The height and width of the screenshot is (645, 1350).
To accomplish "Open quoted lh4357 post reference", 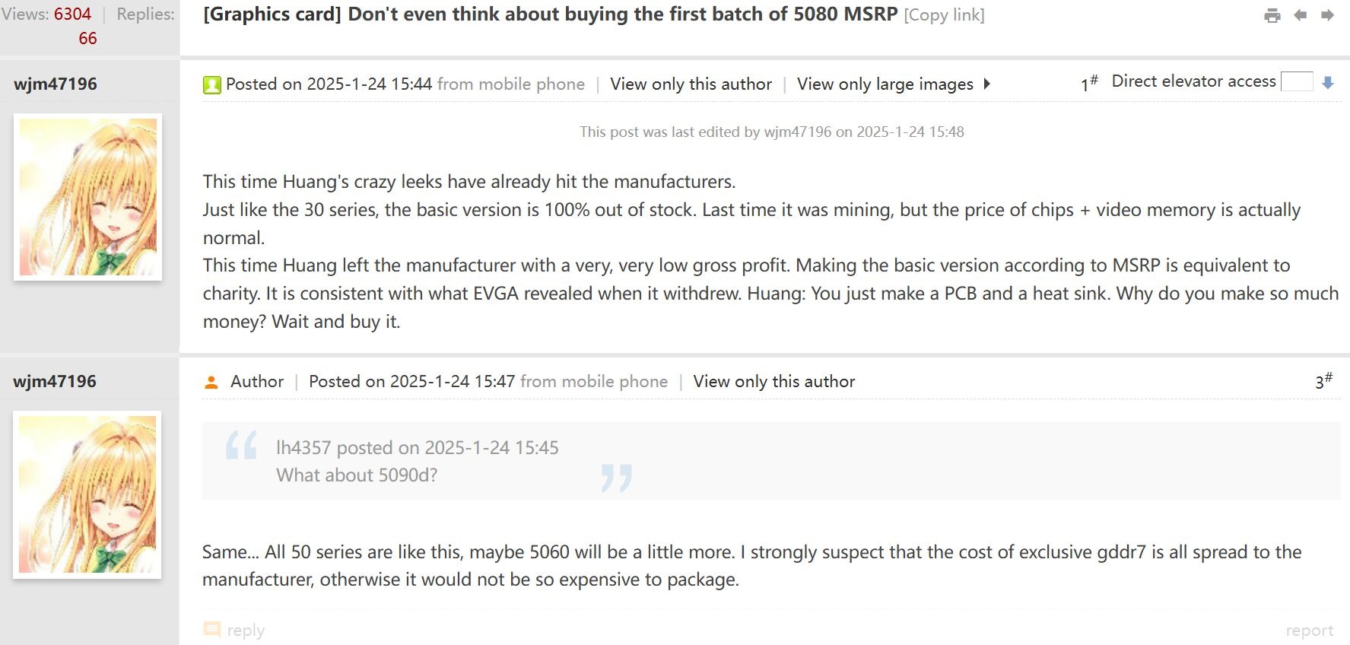I will (417, 447).
